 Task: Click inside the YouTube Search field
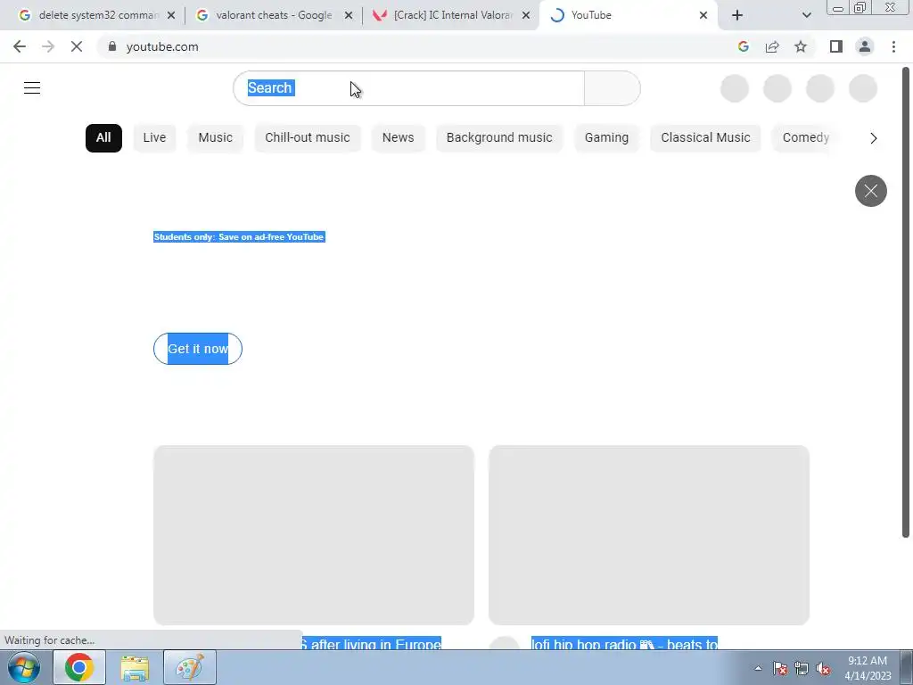click(408, 88)
